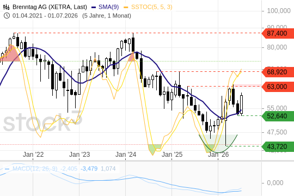The image size is (294, 196).
Task: Click the Jan '22 time axis label
Action: pos(33,155)
